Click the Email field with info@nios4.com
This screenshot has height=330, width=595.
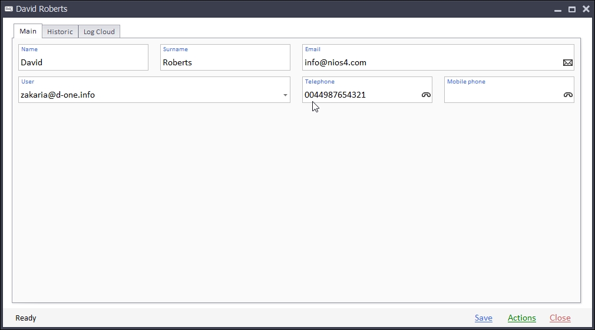tap(430, 62)
